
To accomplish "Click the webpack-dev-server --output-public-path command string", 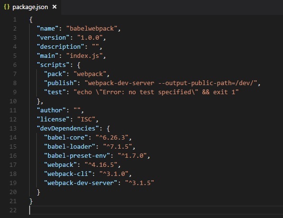I will coord(171,83).
